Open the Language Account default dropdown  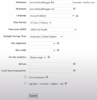click(52, 16)
